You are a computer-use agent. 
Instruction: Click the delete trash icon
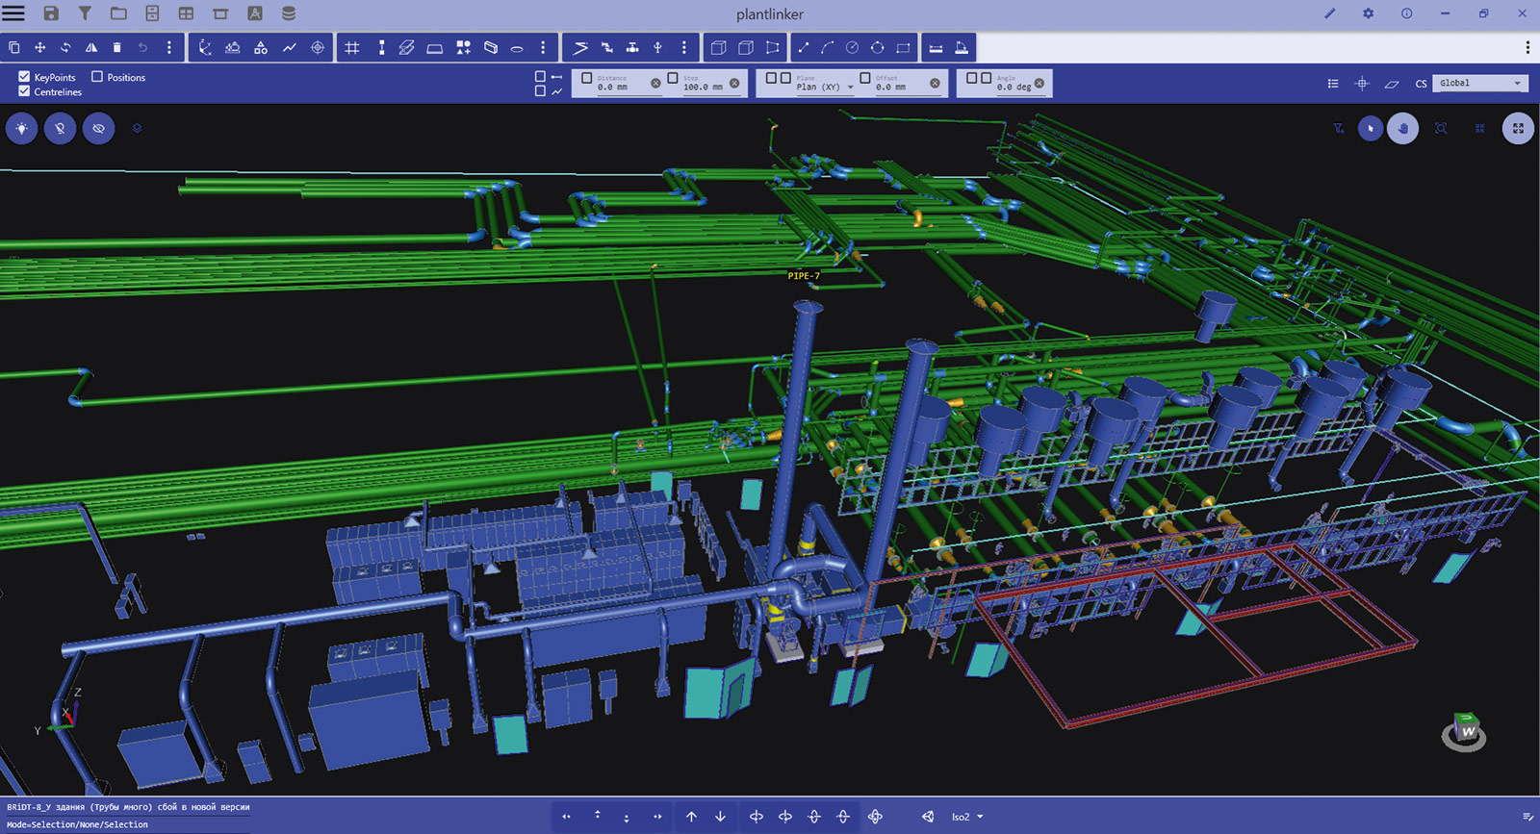117,47
